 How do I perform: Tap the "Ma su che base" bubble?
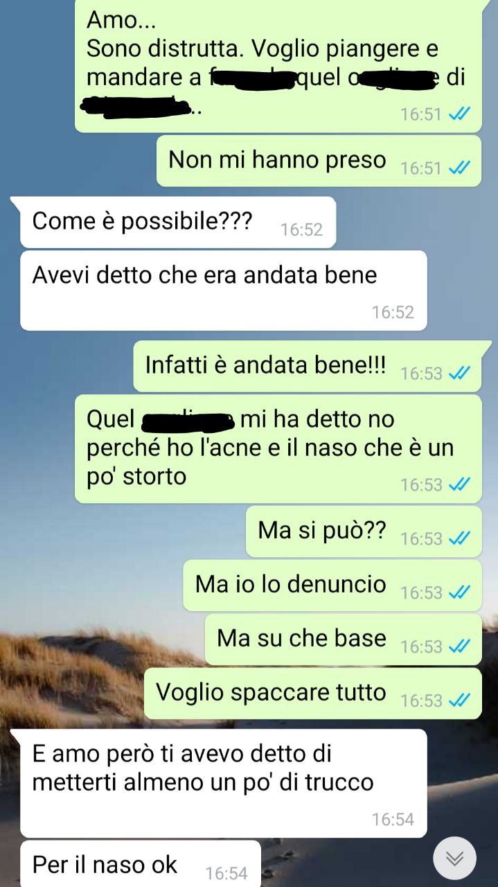point(343,640)
